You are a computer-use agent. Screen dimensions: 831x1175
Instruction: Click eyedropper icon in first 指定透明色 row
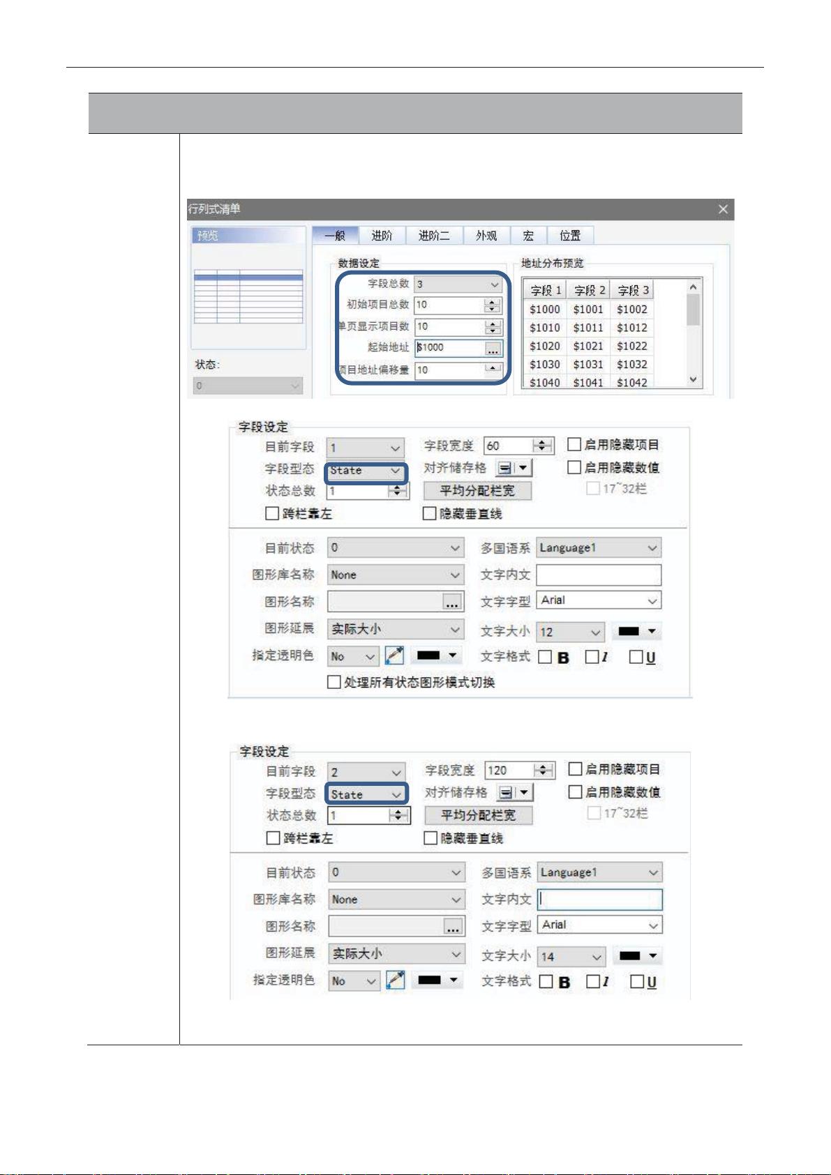394,656
